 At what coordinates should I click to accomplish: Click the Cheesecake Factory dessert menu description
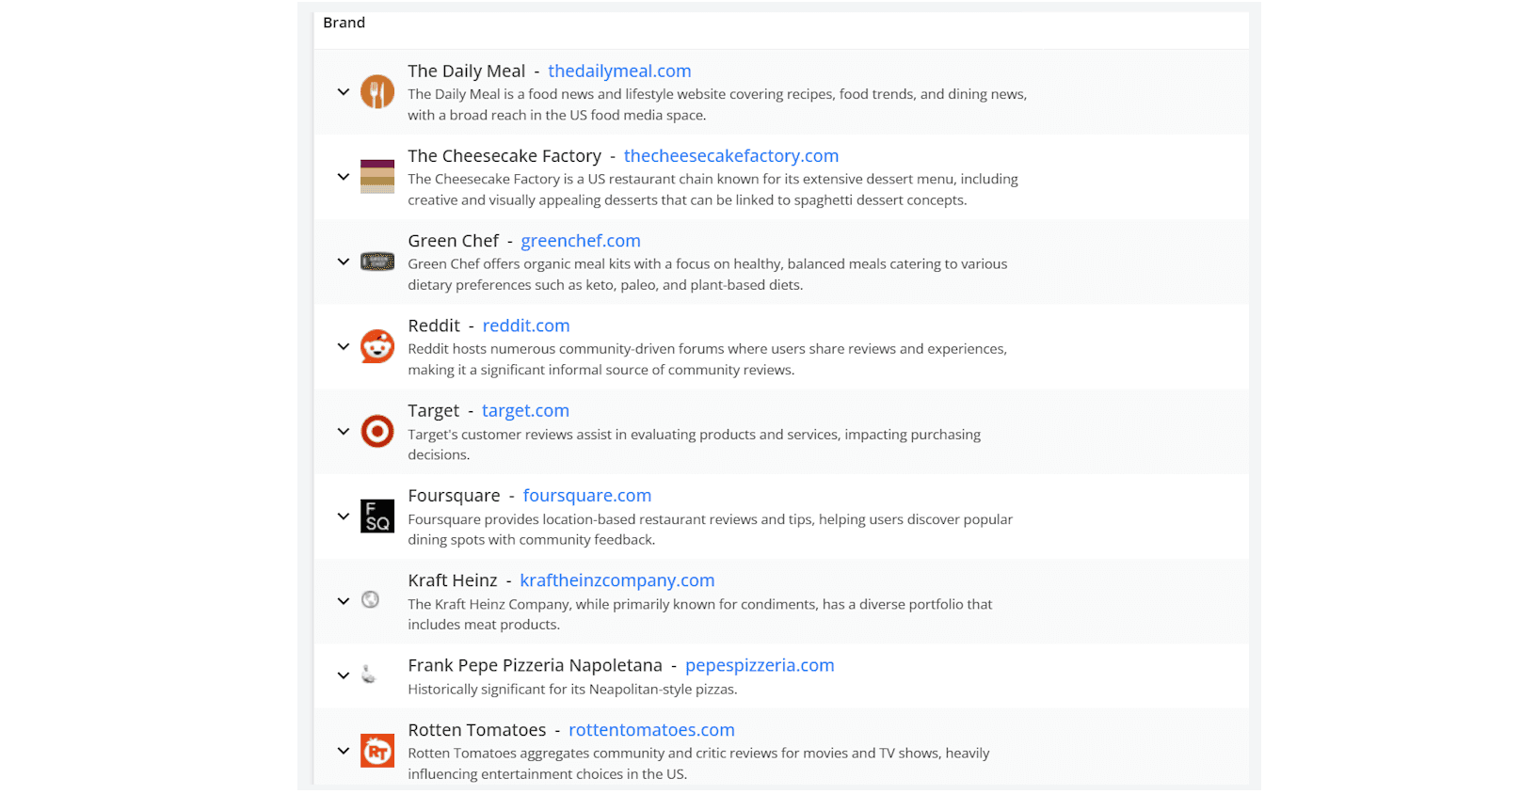[712, 189]
